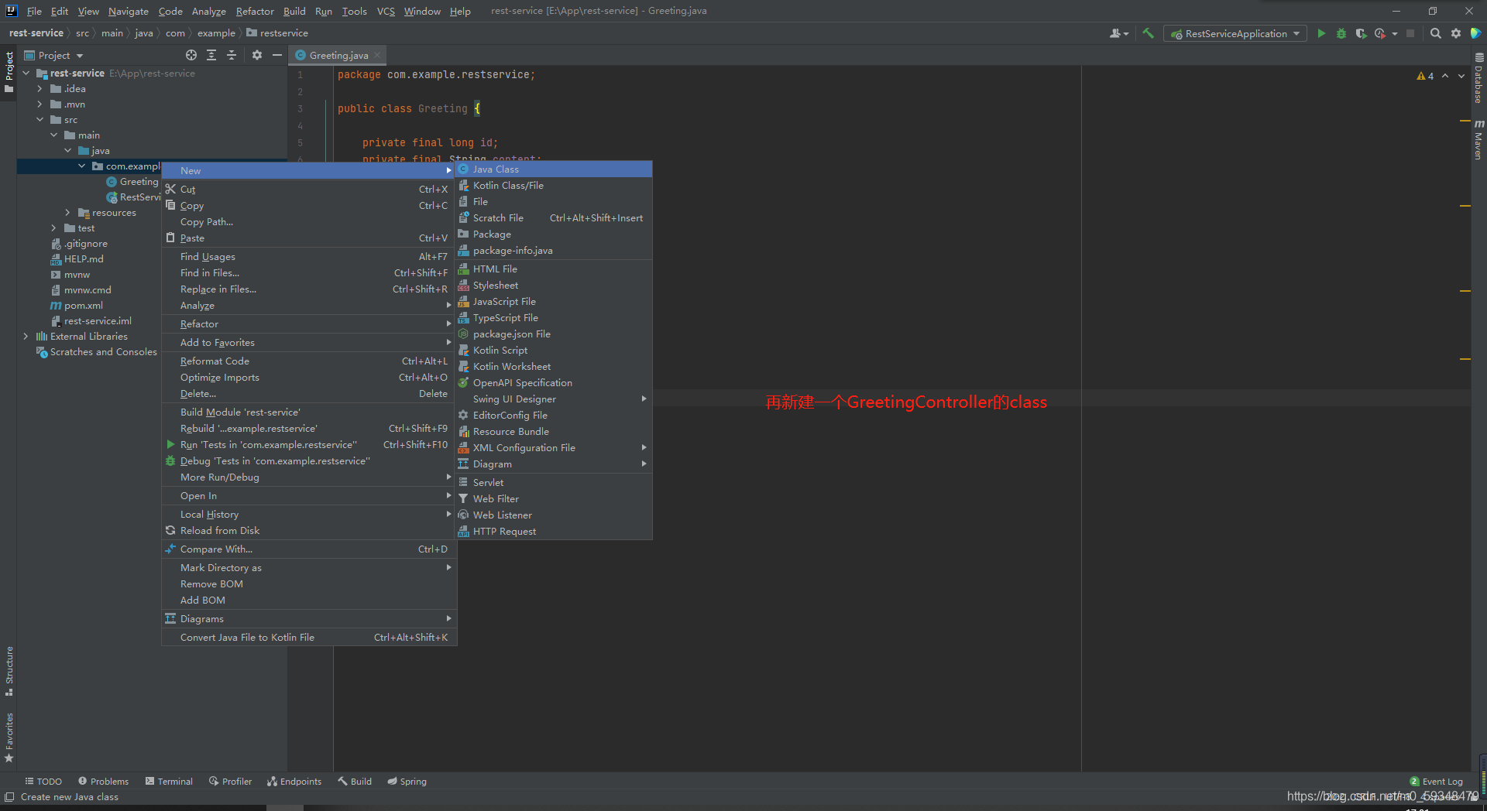Choose 'Kotlin Class/File' from the New submenu
The image size is (1487, 811).
point(509,185)
